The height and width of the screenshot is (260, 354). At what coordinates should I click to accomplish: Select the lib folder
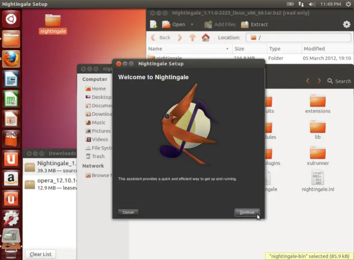point(318,130)
